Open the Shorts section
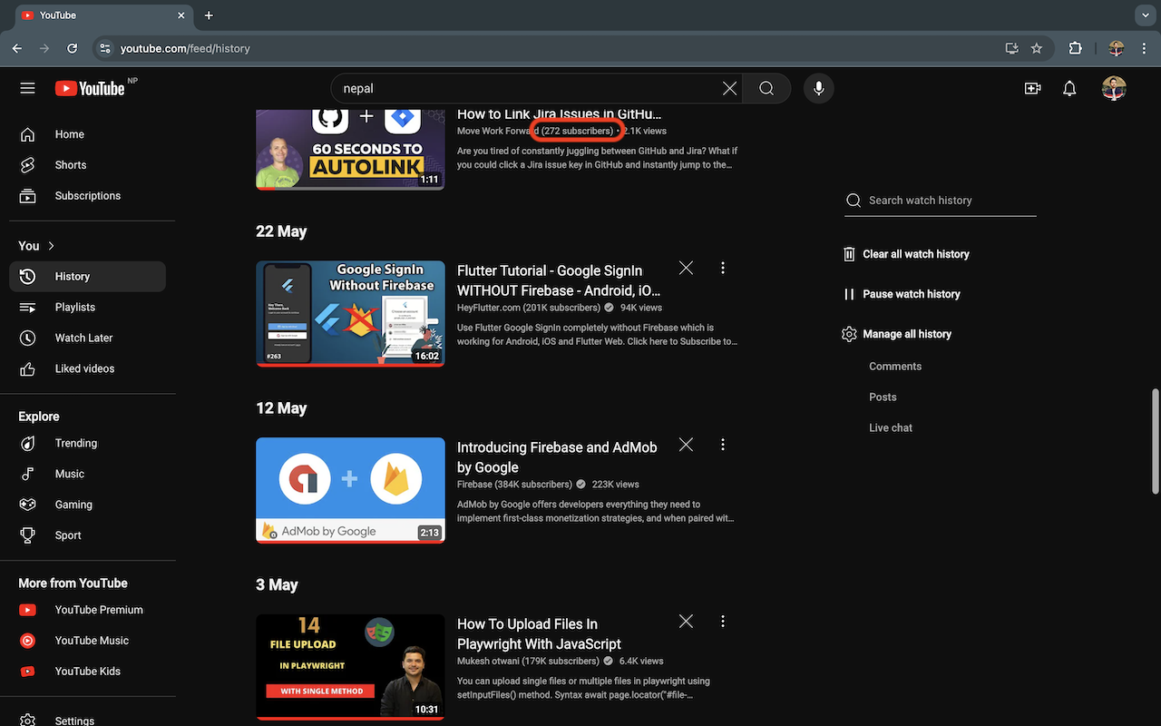Image resolution: width=1161 pixels, height=726 pixels. click(x=70, y=164)
